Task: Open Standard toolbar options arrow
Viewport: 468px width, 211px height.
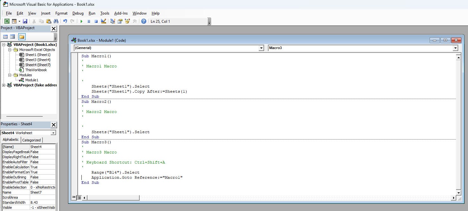Action: [x=209, y=22]
